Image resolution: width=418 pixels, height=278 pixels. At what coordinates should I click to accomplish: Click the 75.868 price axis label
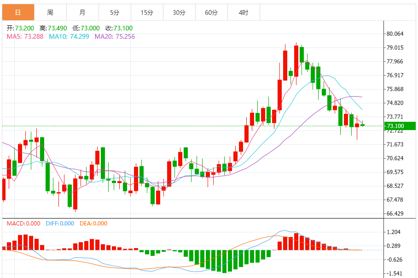pyautogui.click(x=395, y=89)
